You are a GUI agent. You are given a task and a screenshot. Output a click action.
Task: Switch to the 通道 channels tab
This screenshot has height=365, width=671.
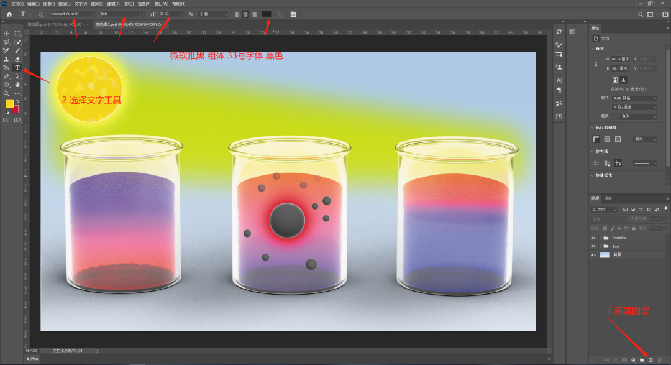608,198
